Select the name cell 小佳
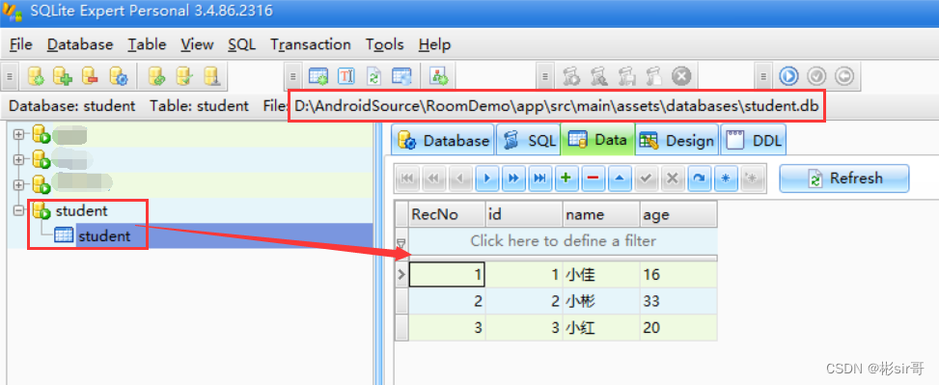 (x=600, y=275)
